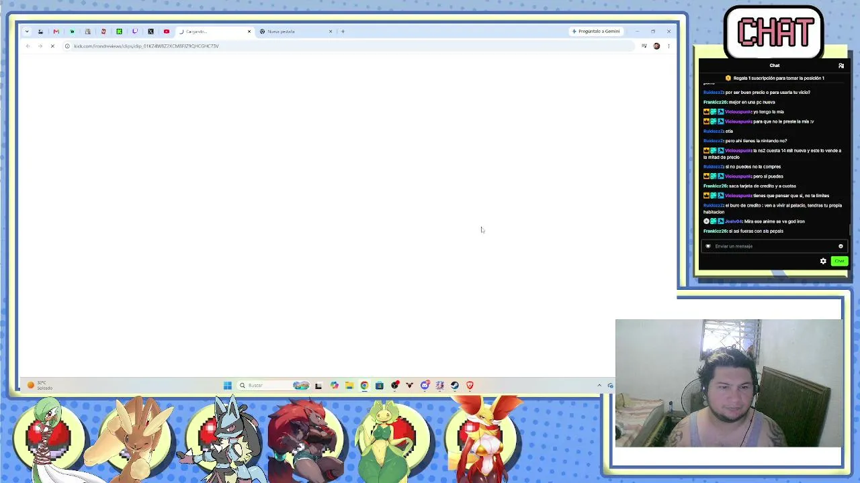Select the 'Cargando...' tab
860x483 pixels.
click(215, 32)
